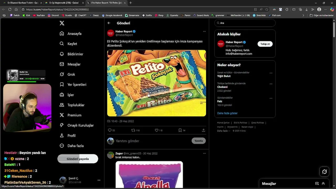Open the Yiğit Bulut trending topic

click(224, 76)
